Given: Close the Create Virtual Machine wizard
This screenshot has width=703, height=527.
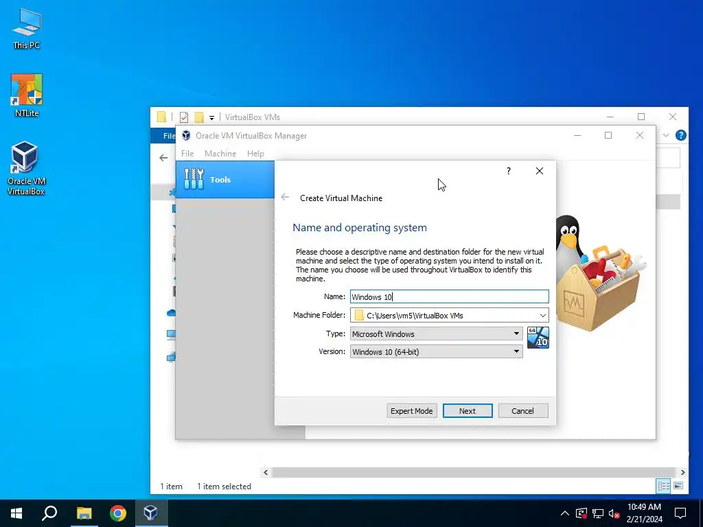Looking at the screenshot, I should tap(540, 171).
